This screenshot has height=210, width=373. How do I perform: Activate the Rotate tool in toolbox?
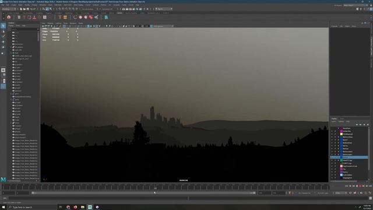coord(3,47)
